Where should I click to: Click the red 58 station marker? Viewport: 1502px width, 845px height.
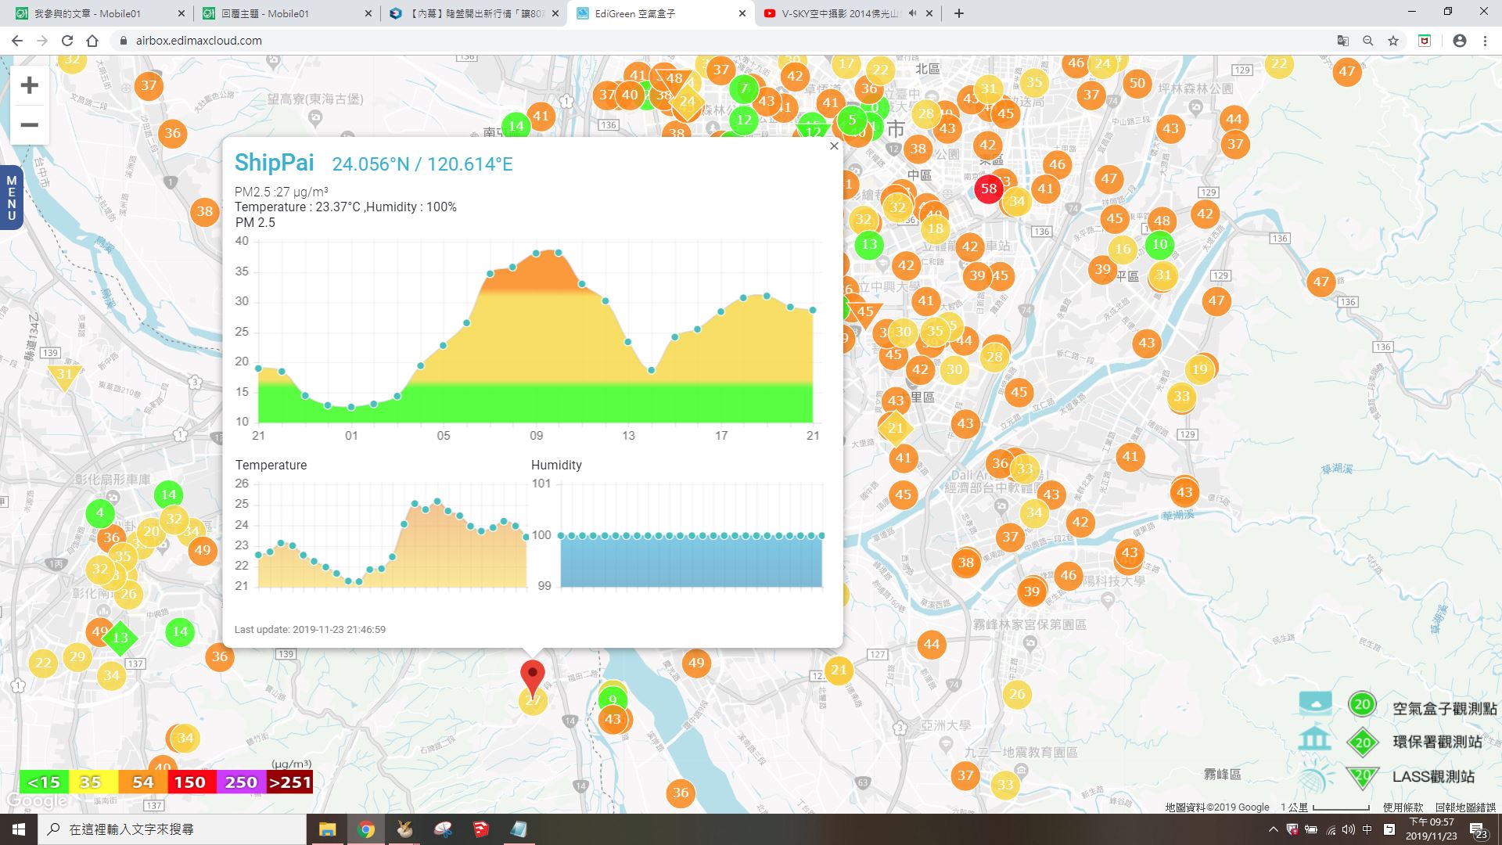pyautogui.click(x=988, y=189)
